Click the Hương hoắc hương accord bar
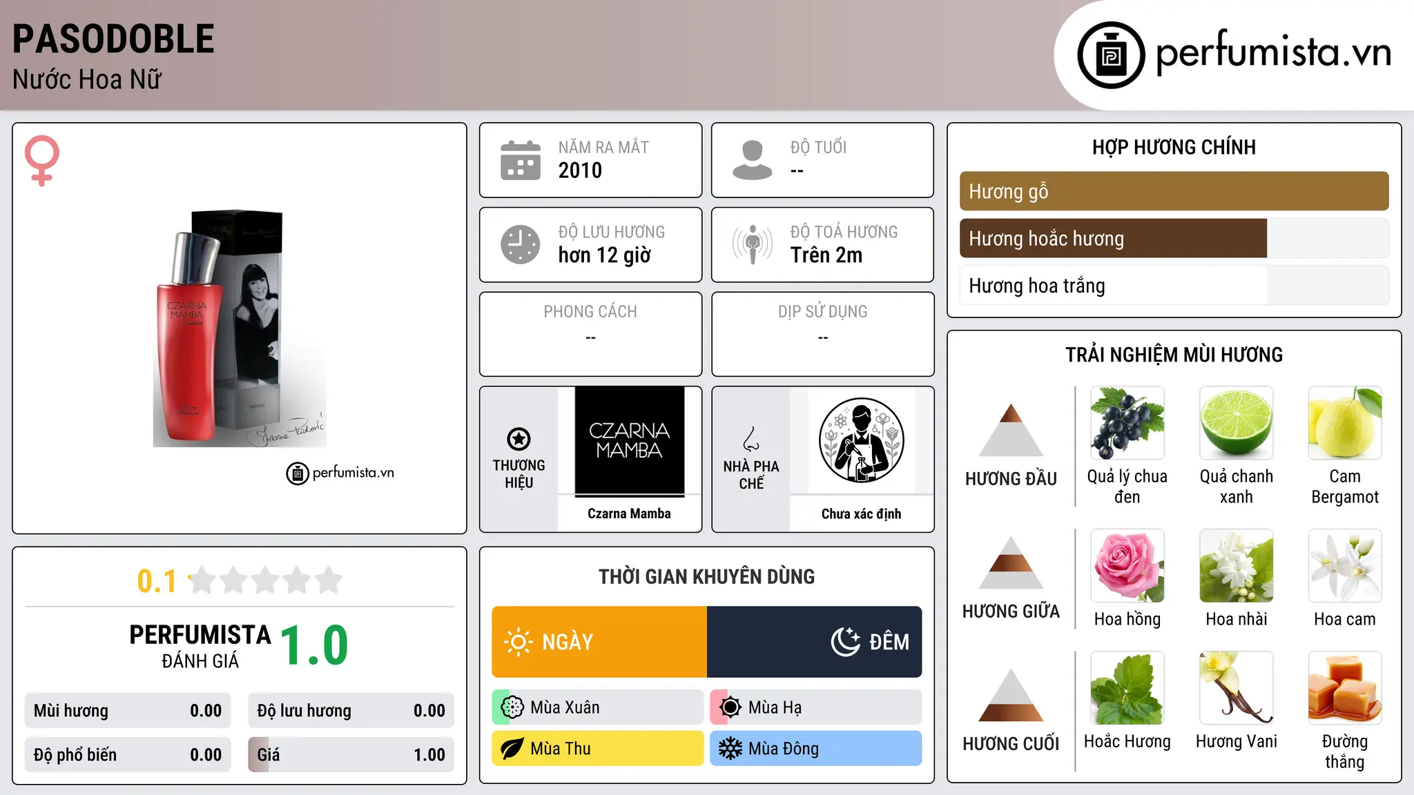The height and width of the screenshot is (795, 1414). coord(1174,239)
